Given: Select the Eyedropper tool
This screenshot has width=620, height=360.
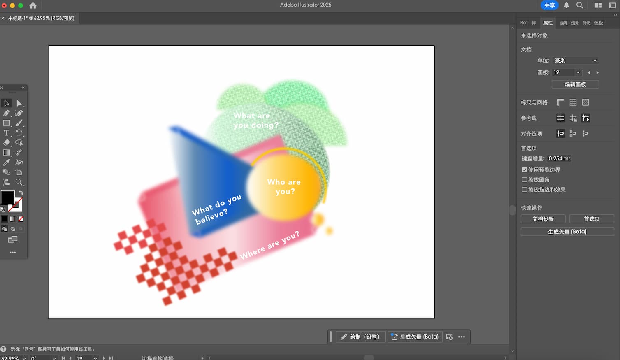Looking at the screenshot, I should [7, 163].
